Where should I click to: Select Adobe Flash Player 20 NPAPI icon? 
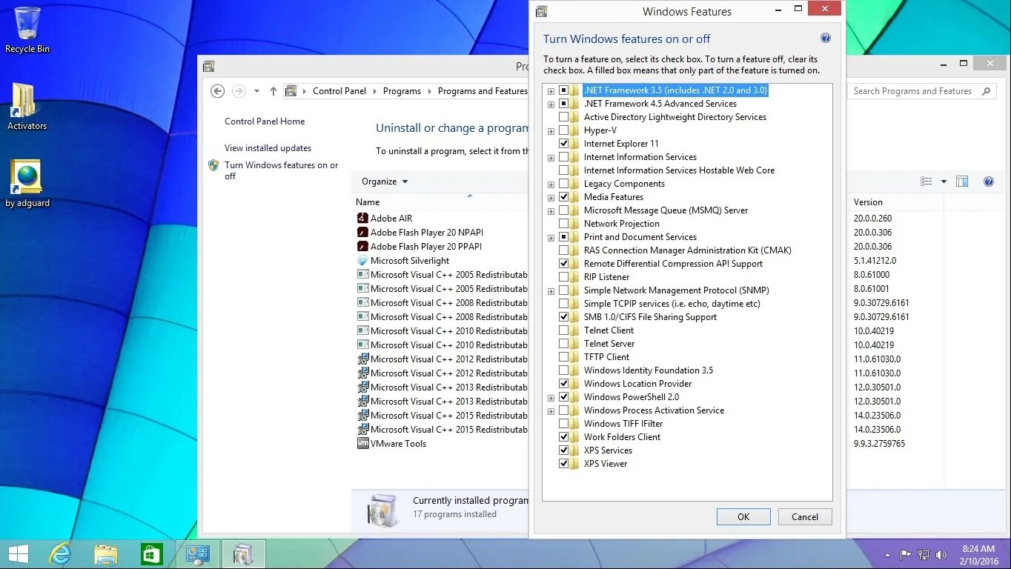pos(362,233)
